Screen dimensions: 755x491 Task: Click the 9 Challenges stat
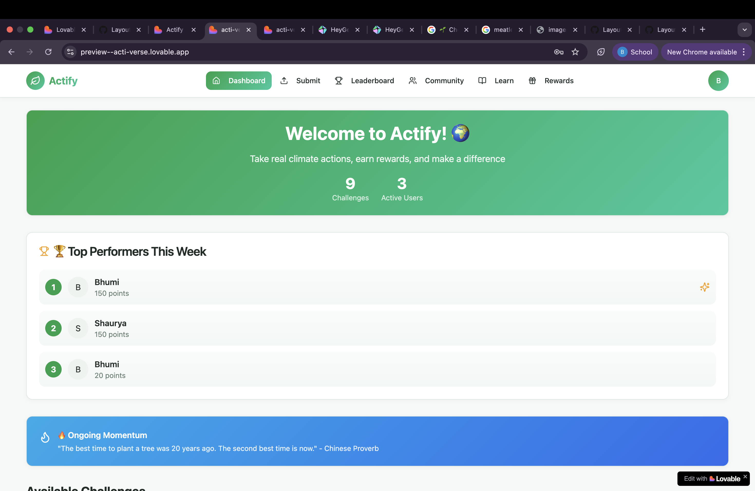point(350,189)
